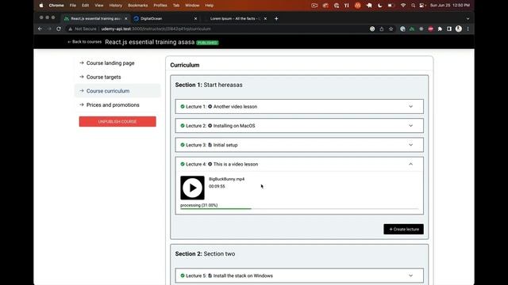Reload the page

point(59,28)
